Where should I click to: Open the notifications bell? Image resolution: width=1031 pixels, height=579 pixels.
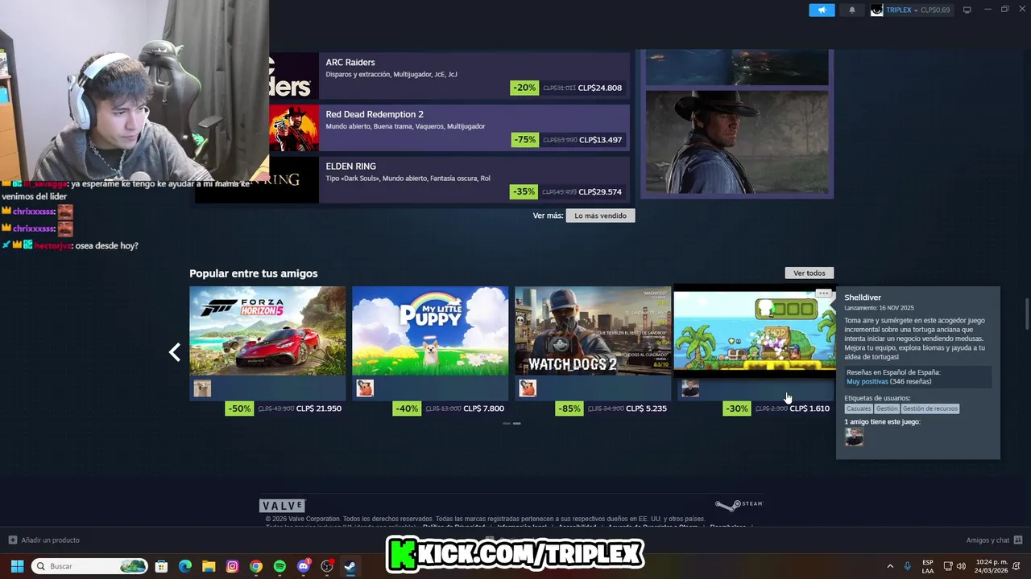click(x=852, y=10)
